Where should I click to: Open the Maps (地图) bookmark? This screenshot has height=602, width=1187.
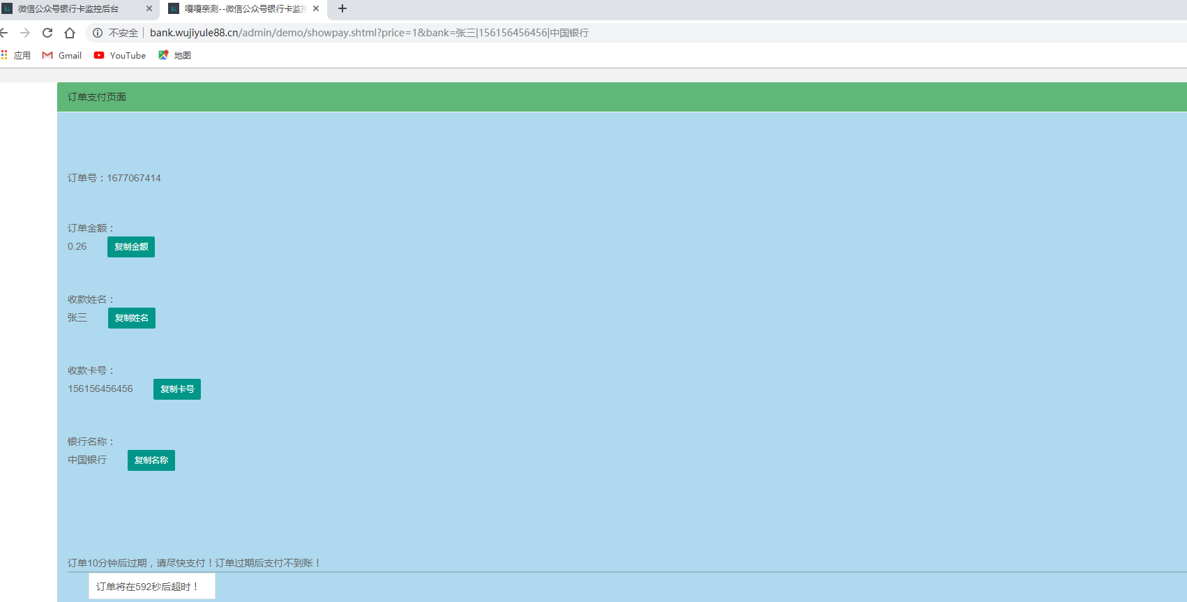click(175, 55)
